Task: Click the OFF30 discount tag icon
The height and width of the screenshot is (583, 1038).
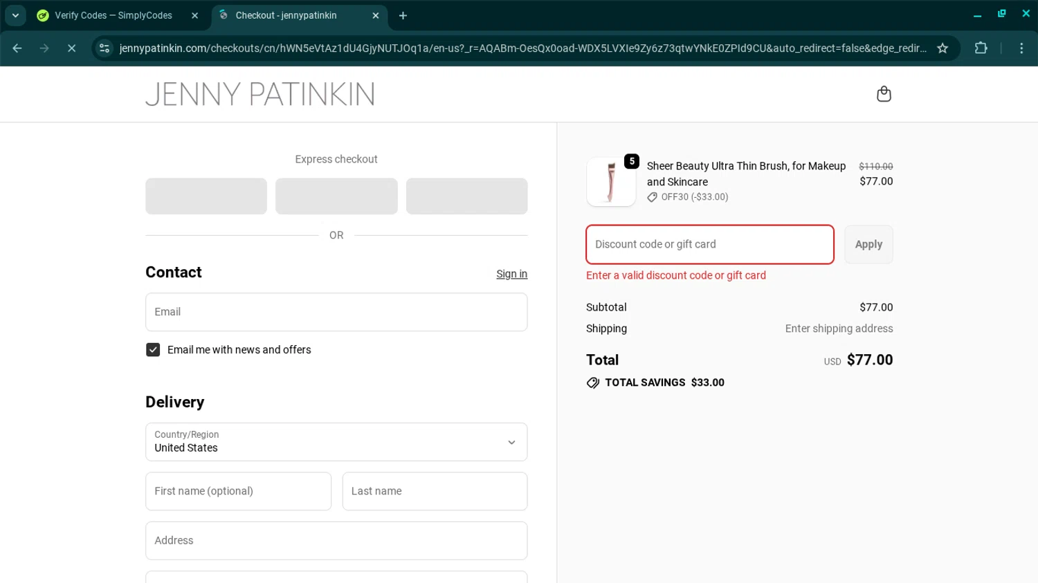Action: [x=652, y=197]
